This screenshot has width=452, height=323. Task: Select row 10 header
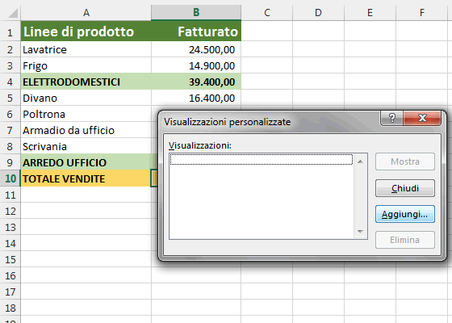point(10,178)
